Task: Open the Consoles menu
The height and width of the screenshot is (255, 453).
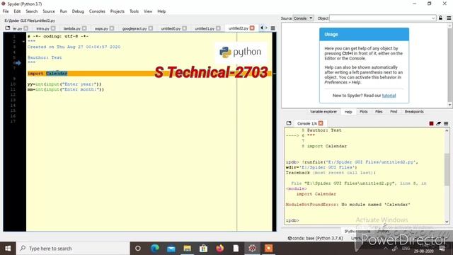Action: tap(97, 11)
